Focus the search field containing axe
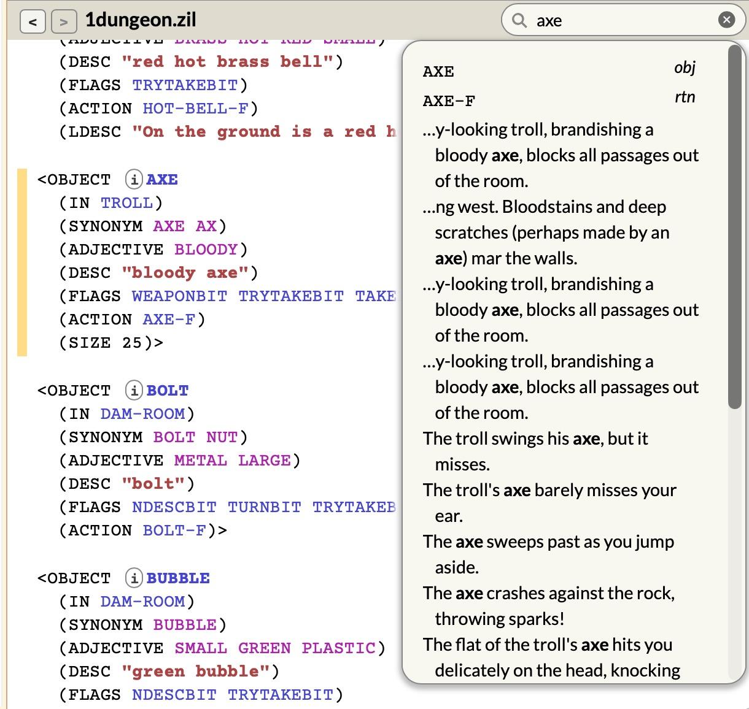Image resolution: width=749 pixels, height=709 pixels. point(623,21)
